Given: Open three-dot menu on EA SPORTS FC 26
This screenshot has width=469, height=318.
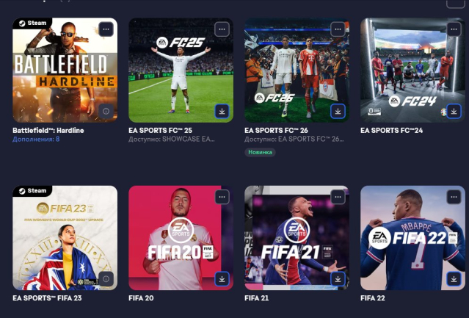Looking at the screenshot, I should click(338, 29).
